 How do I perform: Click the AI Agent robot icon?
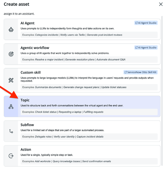[11, 30]
